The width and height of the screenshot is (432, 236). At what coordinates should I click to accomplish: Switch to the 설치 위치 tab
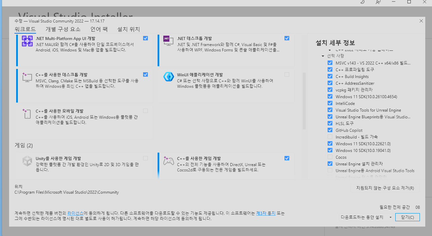click(129, 29)
